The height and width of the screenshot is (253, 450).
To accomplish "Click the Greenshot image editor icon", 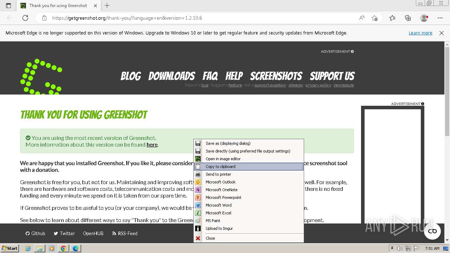I will 198,159.
